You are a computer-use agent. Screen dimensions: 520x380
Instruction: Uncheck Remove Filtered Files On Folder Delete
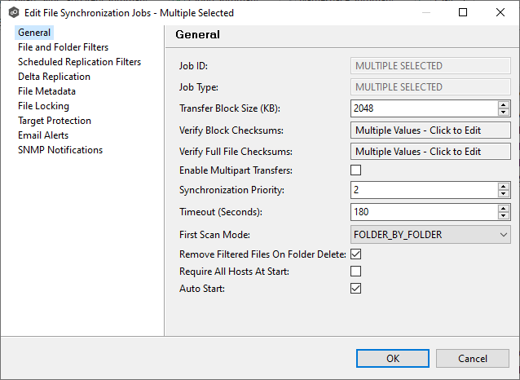point(355,254)
